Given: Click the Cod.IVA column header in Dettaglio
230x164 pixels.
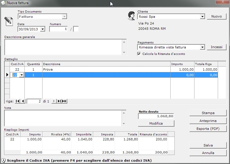Looking at the screenshot, I should 17,64.
